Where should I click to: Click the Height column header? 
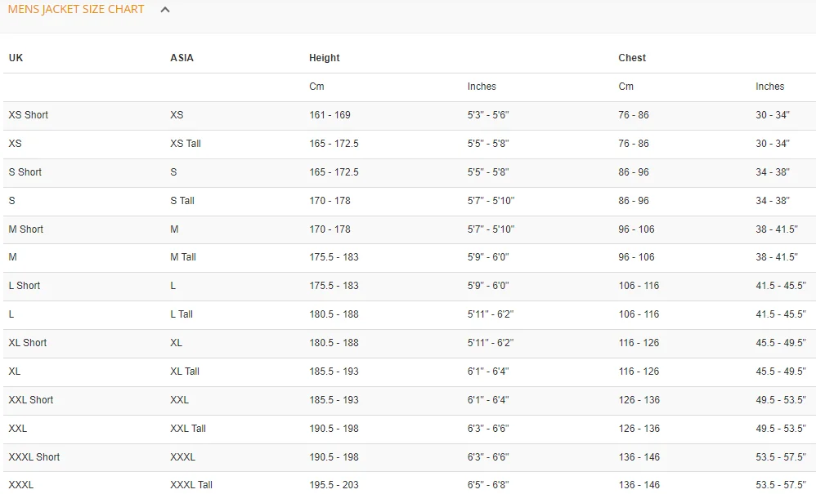pos(325,58)
